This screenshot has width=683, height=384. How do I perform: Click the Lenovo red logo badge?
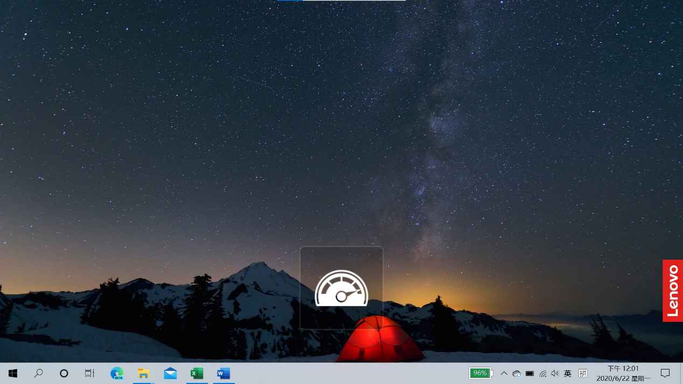[673, 291]
